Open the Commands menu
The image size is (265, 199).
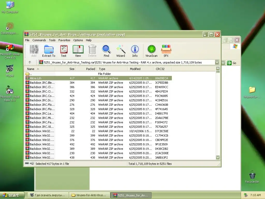(39, 40)
